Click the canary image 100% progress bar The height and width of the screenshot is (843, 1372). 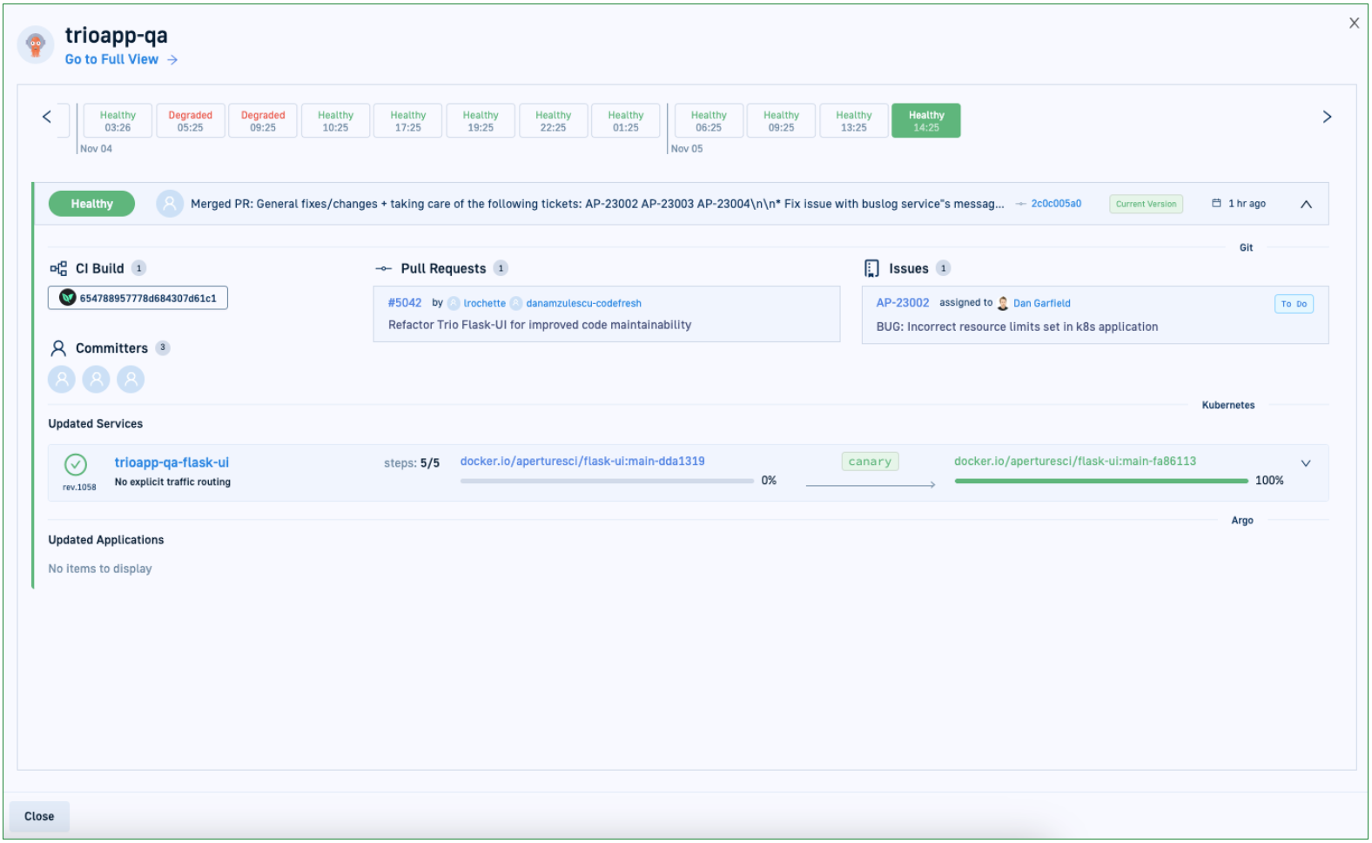(1100, 481)
